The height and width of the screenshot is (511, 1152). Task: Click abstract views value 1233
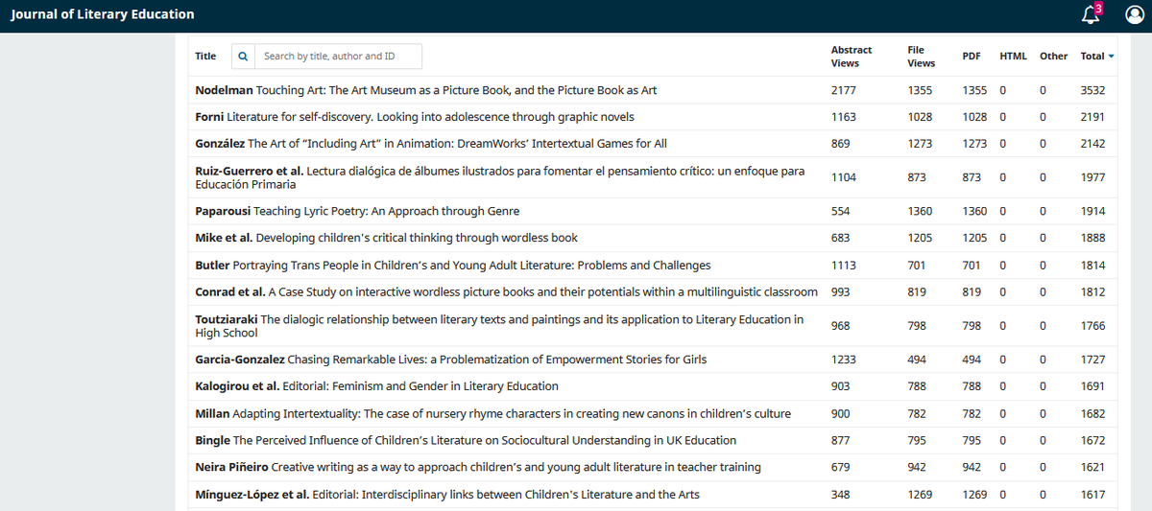click(x=843, y=360)
